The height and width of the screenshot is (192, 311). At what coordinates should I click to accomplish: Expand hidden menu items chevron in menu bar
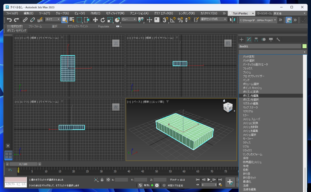(x=224, y=13)
